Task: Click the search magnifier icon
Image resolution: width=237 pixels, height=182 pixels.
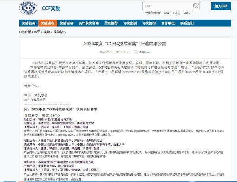Action: tap(196, 6)
